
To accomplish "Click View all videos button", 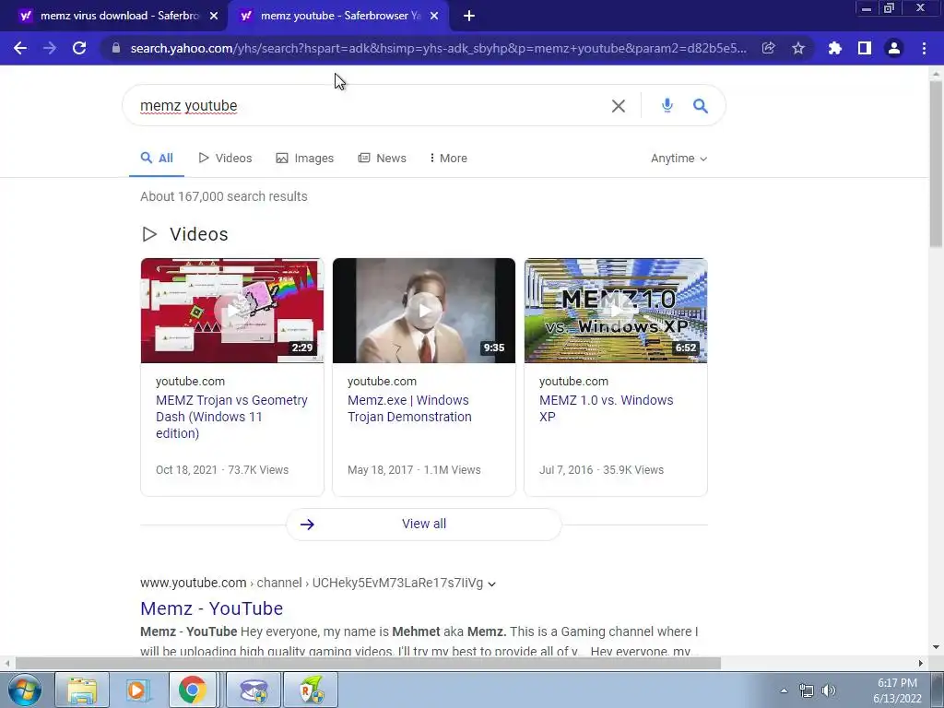I will click(x=424, y=524).
